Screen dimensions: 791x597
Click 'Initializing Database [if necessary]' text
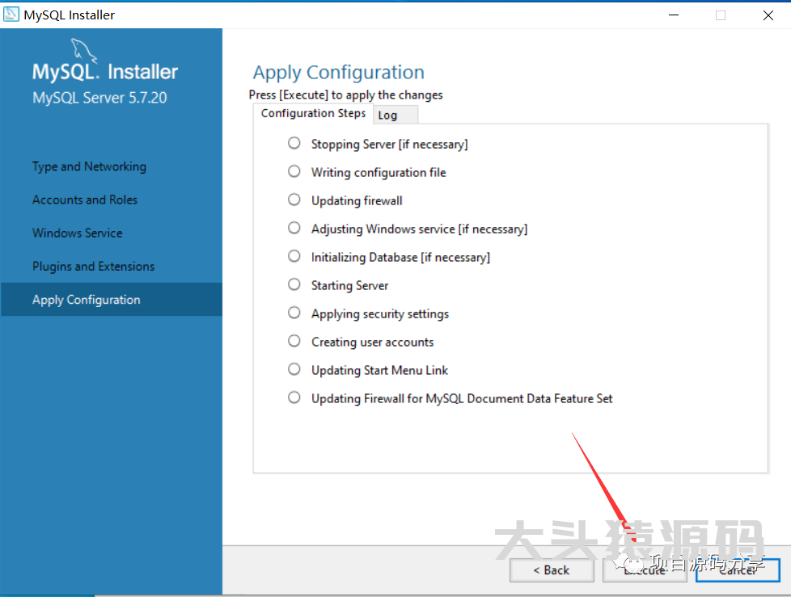pos(400,258)
